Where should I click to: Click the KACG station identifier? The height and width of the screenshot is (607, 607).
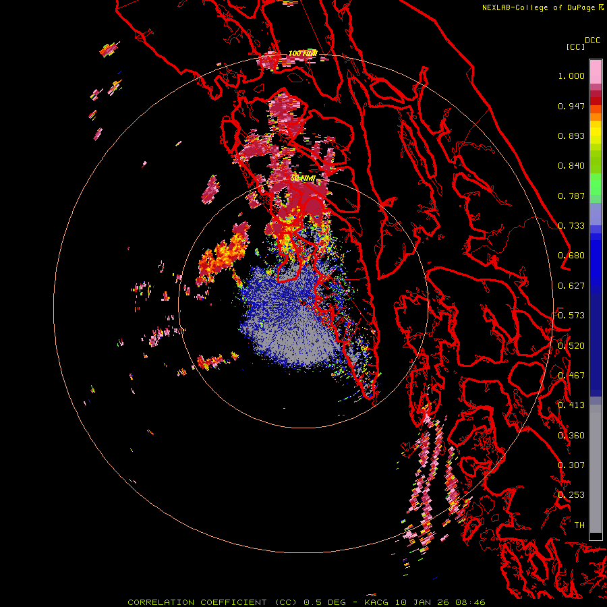point(376,602)
